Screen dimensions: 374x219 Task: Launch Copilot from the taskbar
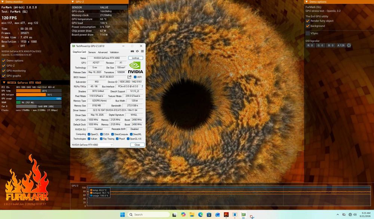pos(183,215)
